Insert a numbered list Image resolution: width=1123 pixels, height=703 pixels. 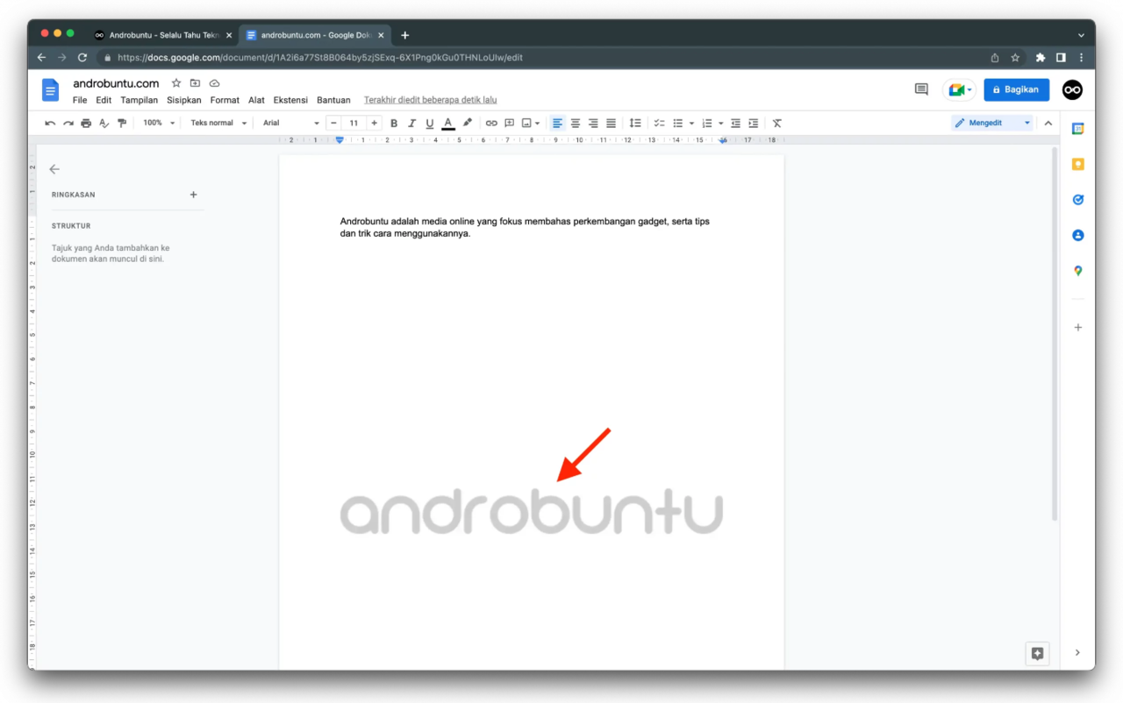707,124
